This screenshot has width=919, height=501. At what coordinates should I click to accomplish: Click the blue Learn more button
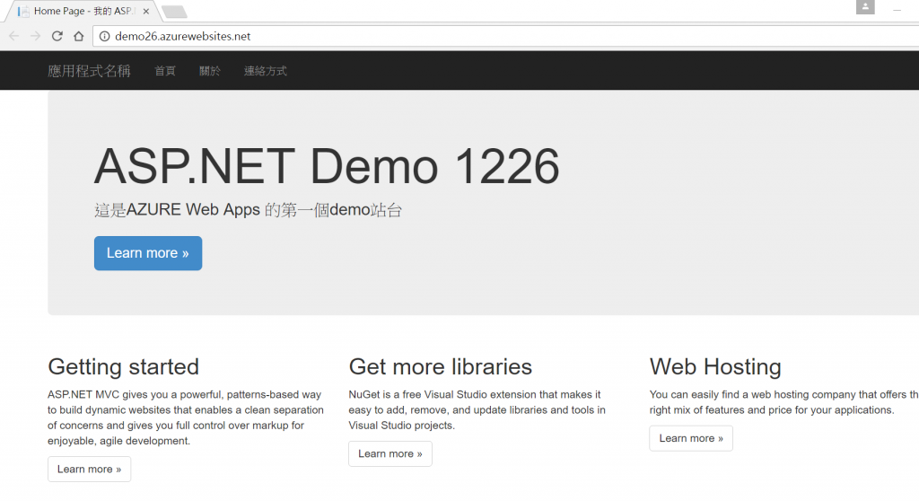coord(148,253)
